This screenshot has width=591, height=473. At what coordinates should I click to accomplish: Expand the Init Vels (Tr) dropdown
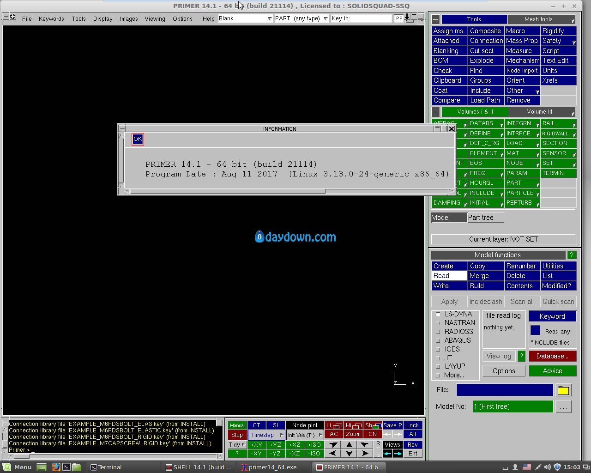[305, 435]
